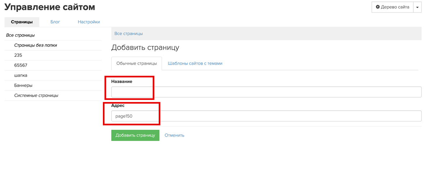
Task: Focus the Название input field
Action: (266, 92)
